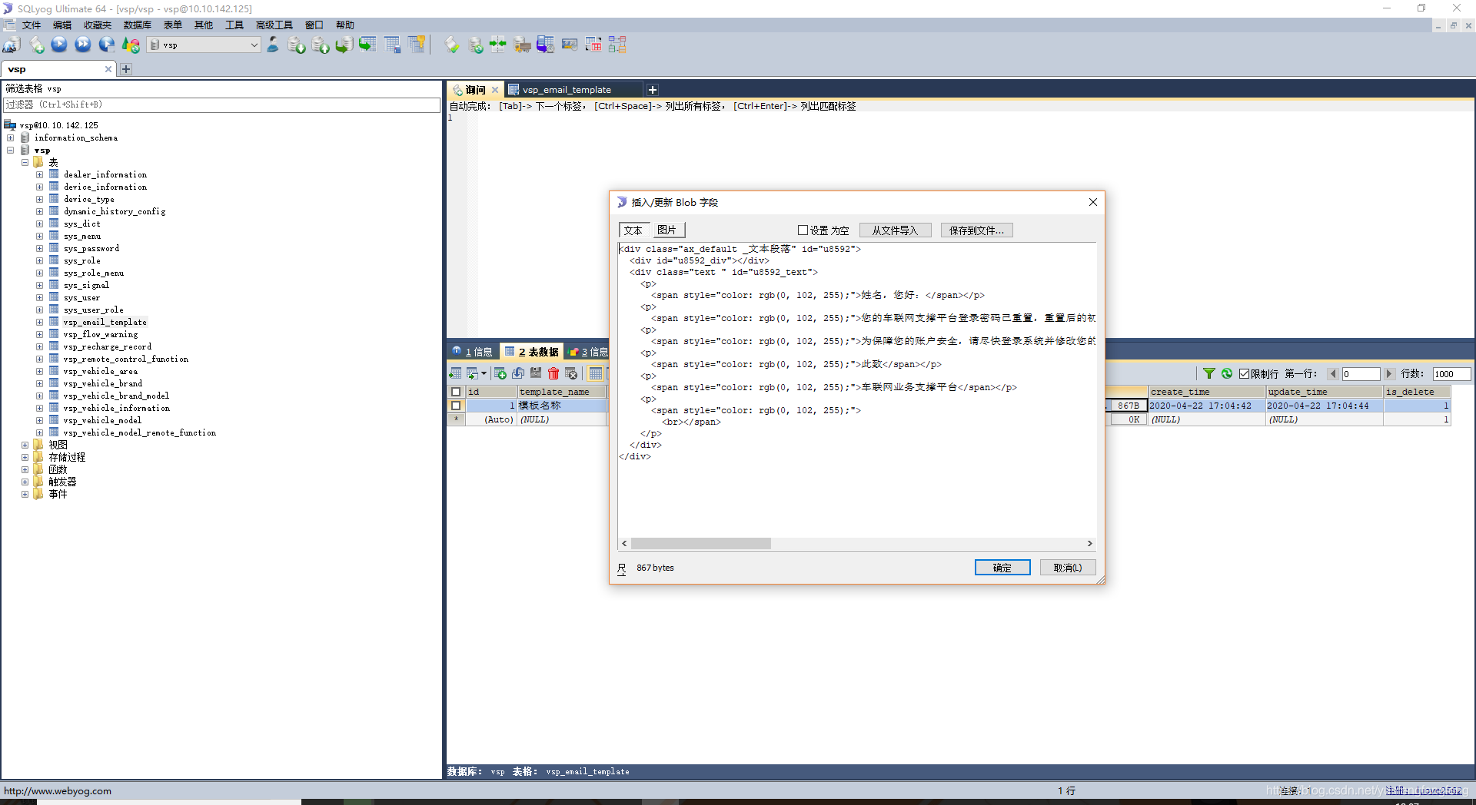Click the truck migration toolkit icon
Viewport: 1476px width, 805px height.
[x=522, y=45]
